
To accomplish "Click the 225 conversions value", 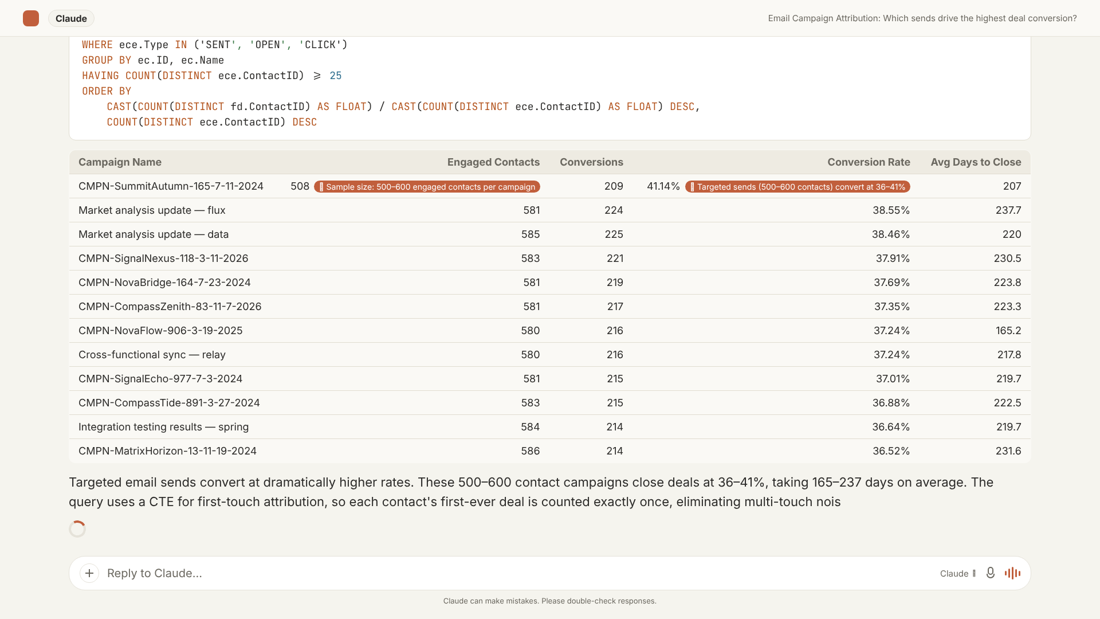I will [614, 234].
